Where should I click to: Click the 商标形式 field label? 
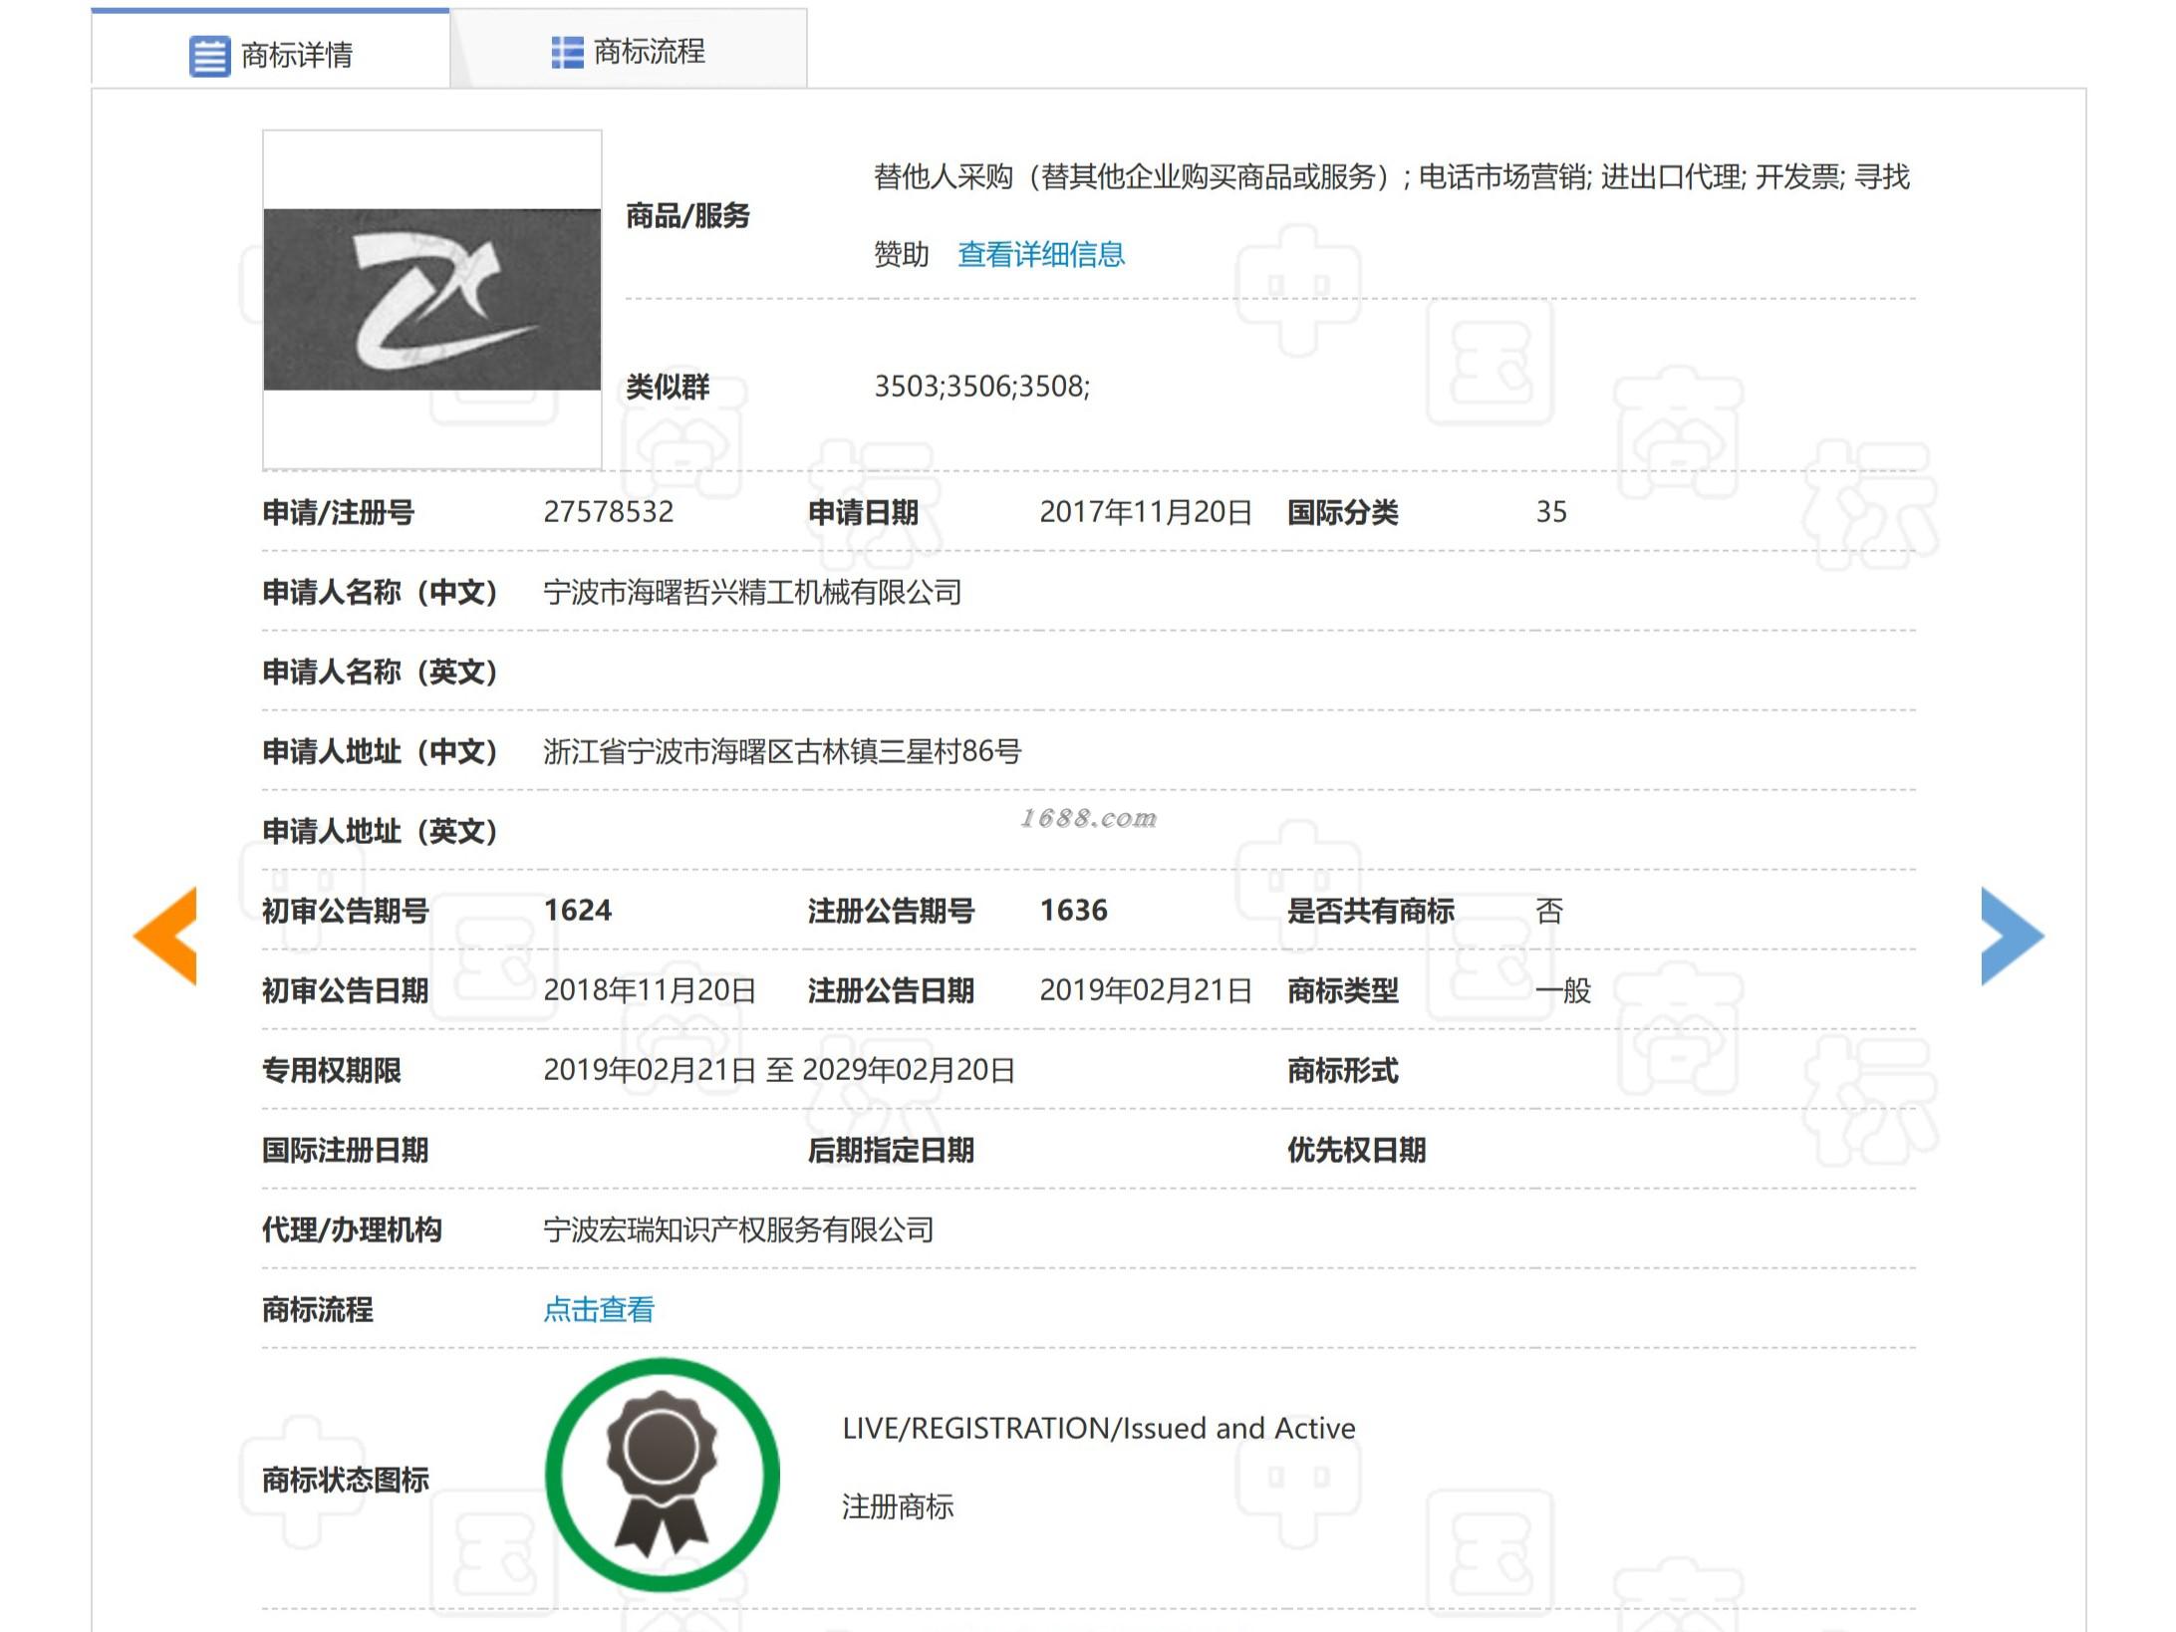point(1343,1071)
